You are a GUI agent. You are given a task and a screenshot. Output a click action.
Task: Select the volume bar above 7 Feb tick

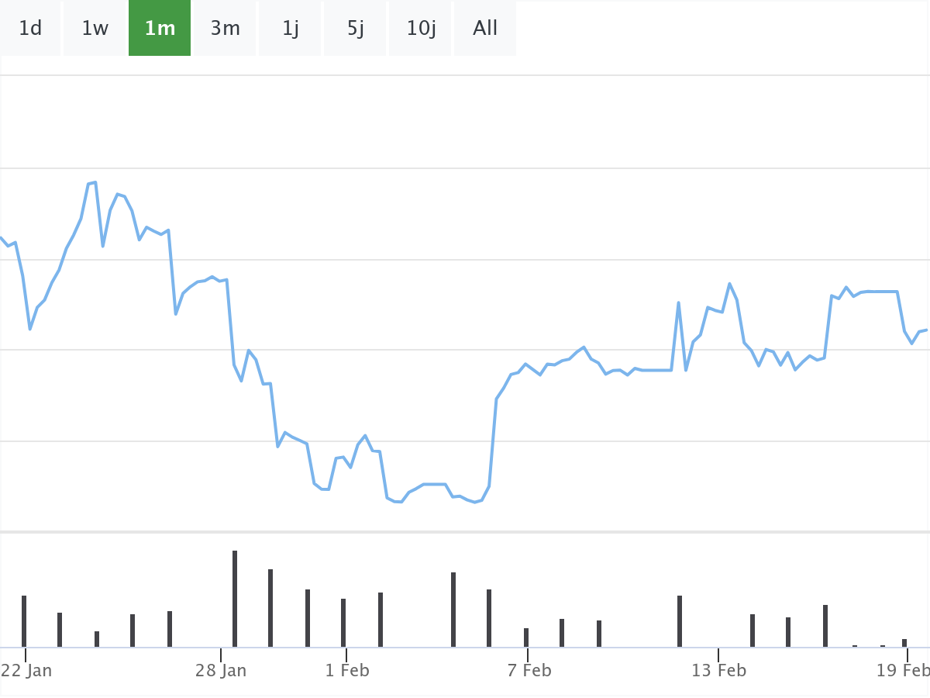526,637
